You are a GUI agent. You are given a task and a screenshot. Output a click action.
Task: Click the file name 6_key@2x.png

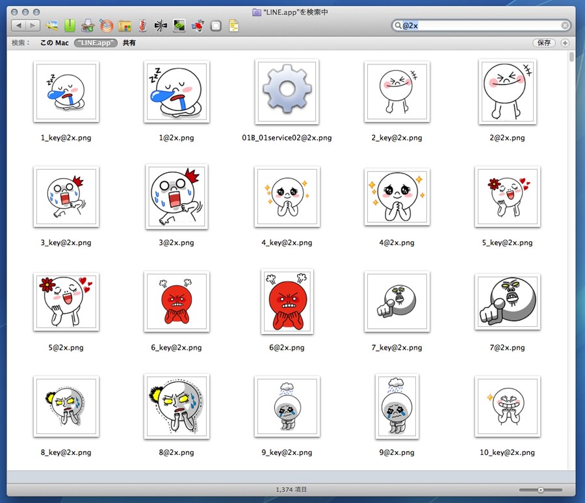click(176, 348)
